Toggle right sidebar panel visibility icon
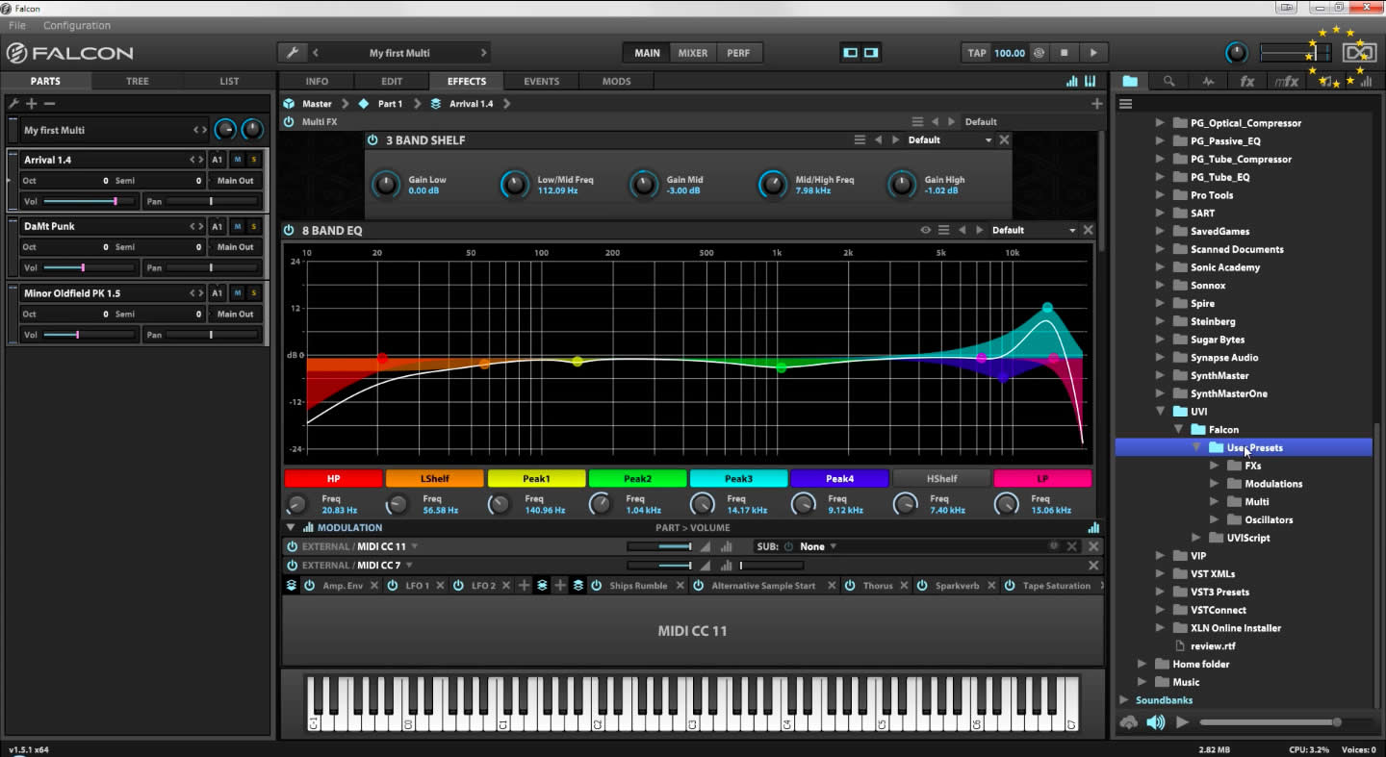The image size is (1386, 757). click(871, 53)
